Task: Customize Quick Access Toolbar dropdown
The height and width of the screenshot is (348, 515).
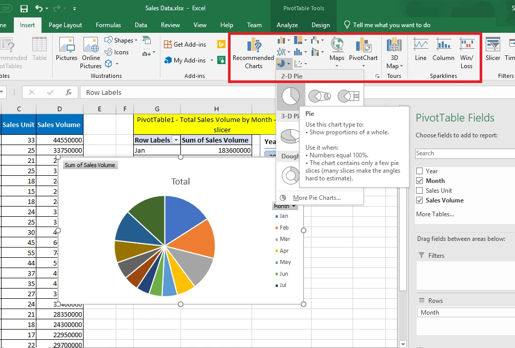Action: pos(74,9)
